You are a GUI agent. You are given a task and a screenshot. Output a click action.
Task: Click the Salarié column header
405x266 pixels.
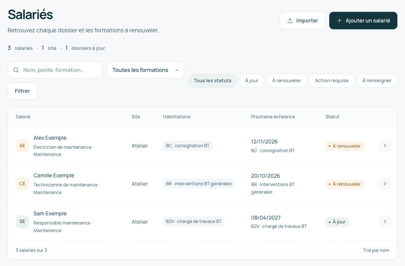(23, 117)
